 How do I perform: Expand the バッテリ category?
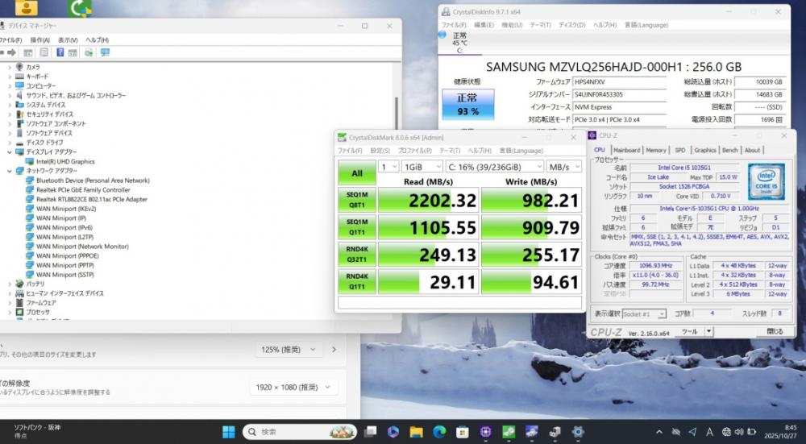(9, 284)
